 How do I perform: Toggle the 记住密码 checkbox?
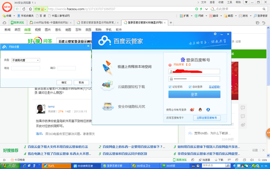pyautogui.click(x=170, y=87)
